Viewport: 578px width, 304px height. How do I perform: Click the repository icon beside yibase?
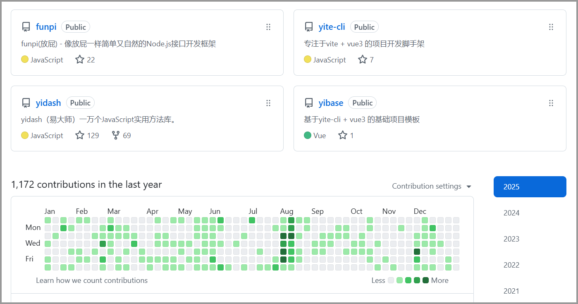[x=309, y=103]
